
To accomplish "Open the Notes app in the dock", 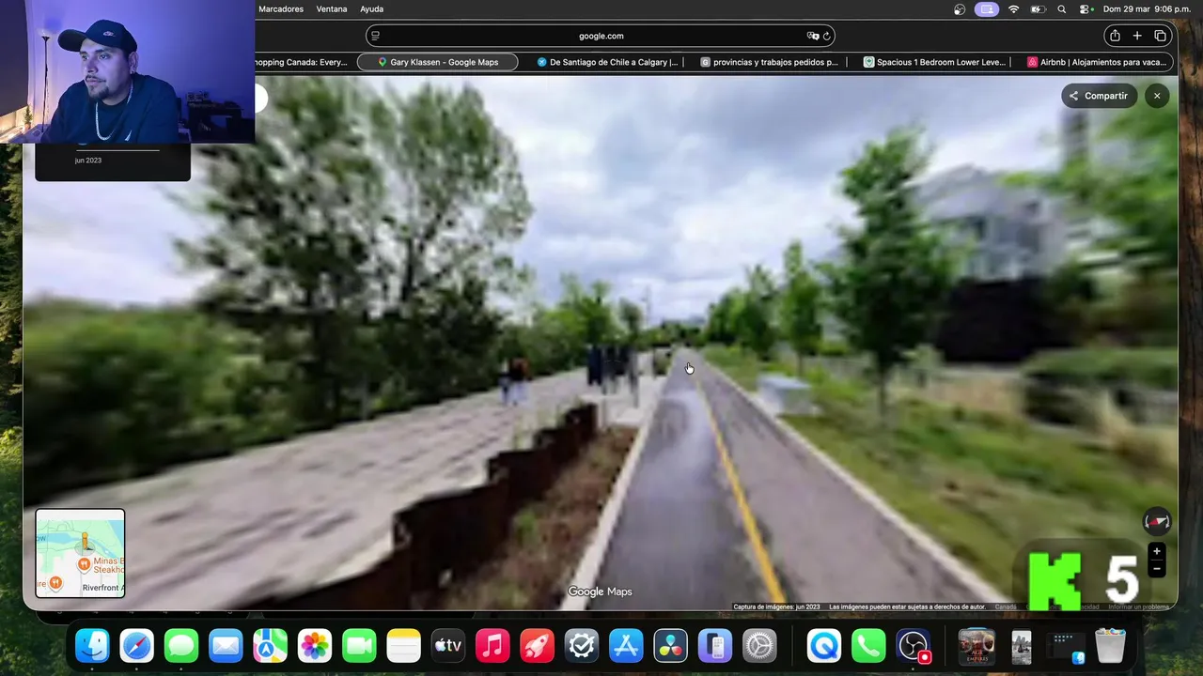I will coord(403,646).
